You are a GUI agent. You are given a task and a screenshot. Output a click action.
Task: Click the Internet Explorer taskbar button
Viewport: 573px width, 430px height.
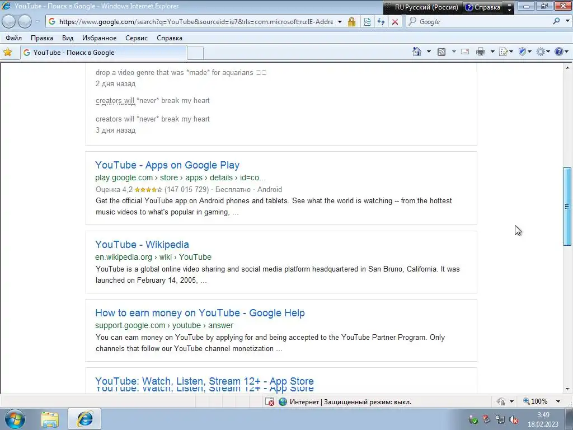coord(84,419)
